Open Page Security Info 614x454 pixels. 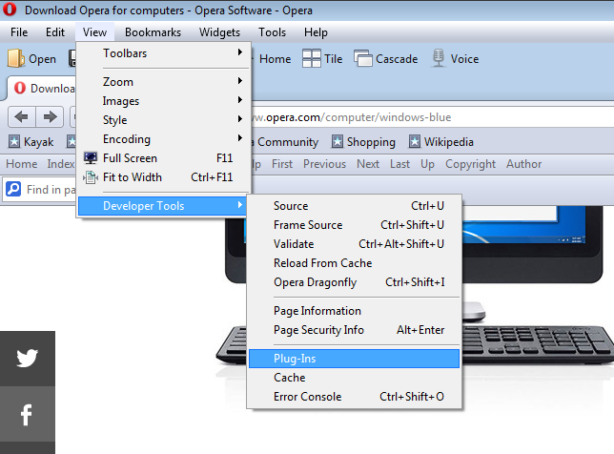[x=354, y=330]
